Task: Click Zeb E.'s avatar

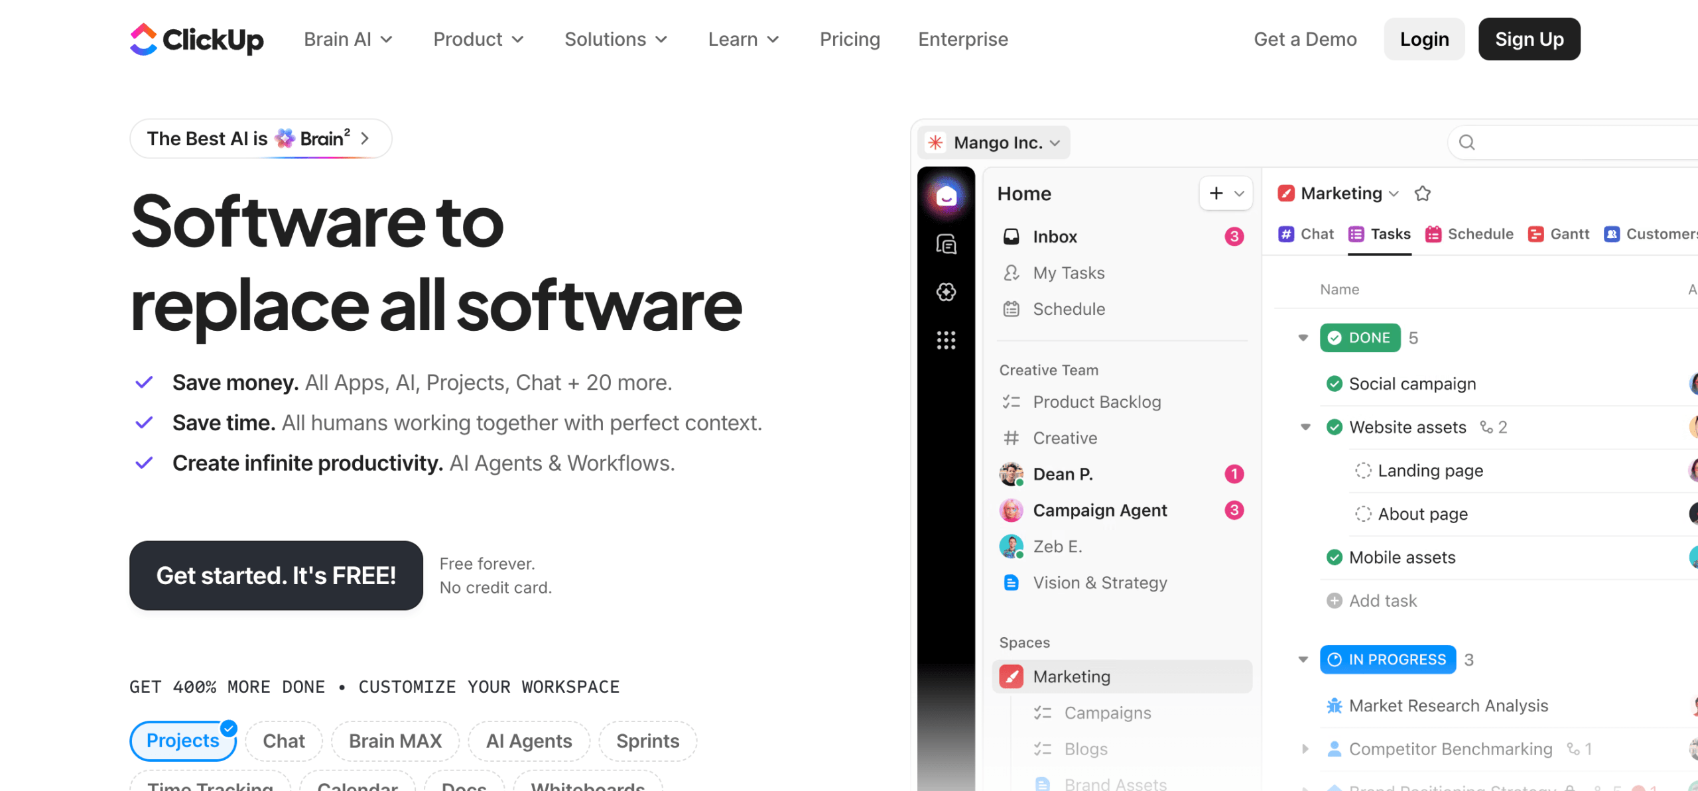Action: coord(1011,546)
